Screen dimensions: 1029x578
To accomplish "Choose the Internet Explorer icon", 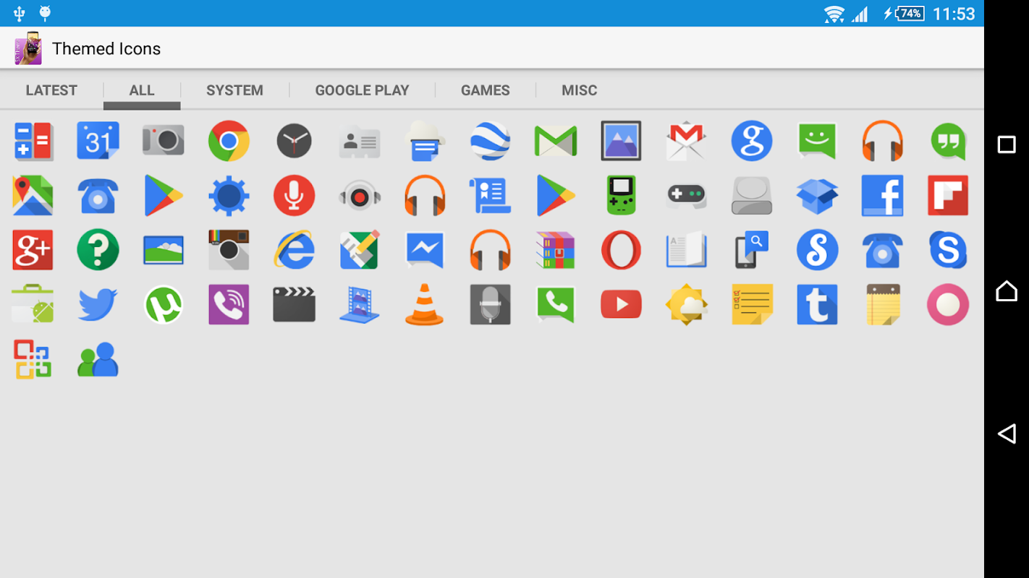I will click(x=294, y=250).
